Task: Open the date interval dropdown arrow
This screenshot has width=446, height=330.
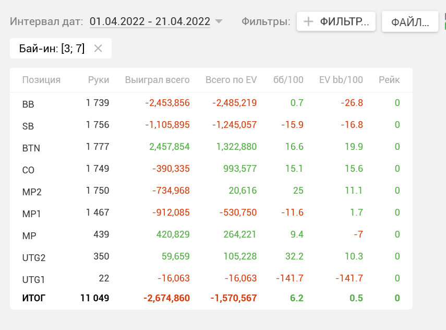Action: (219, 21)
